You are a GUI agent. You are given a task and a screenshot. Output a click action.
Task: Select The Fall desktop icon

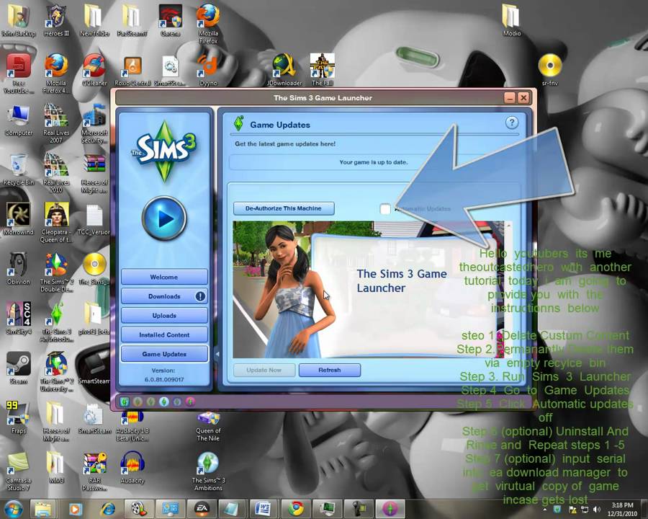click(x=323, y=71)
